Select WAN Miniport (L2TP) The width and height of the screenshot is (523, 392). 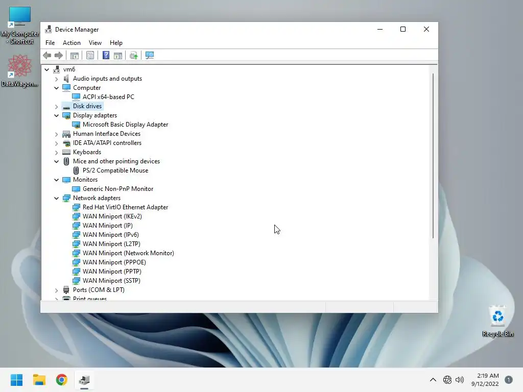point(111,244)
